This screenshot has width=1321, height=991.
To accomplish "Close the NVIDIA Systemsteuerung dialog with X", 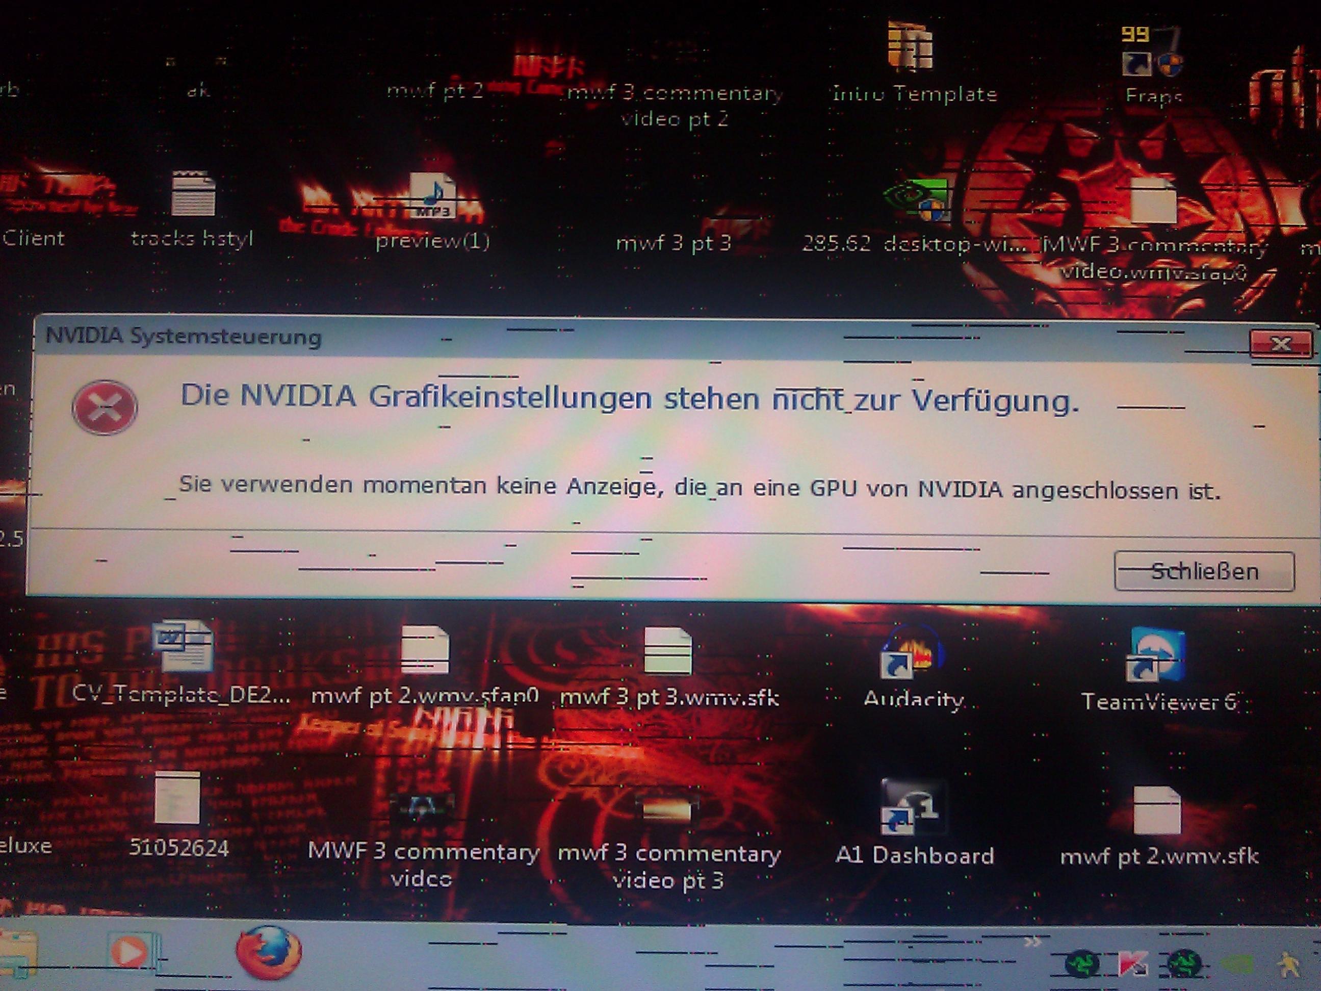I will pyautogui.click(x=1280, y=344).
